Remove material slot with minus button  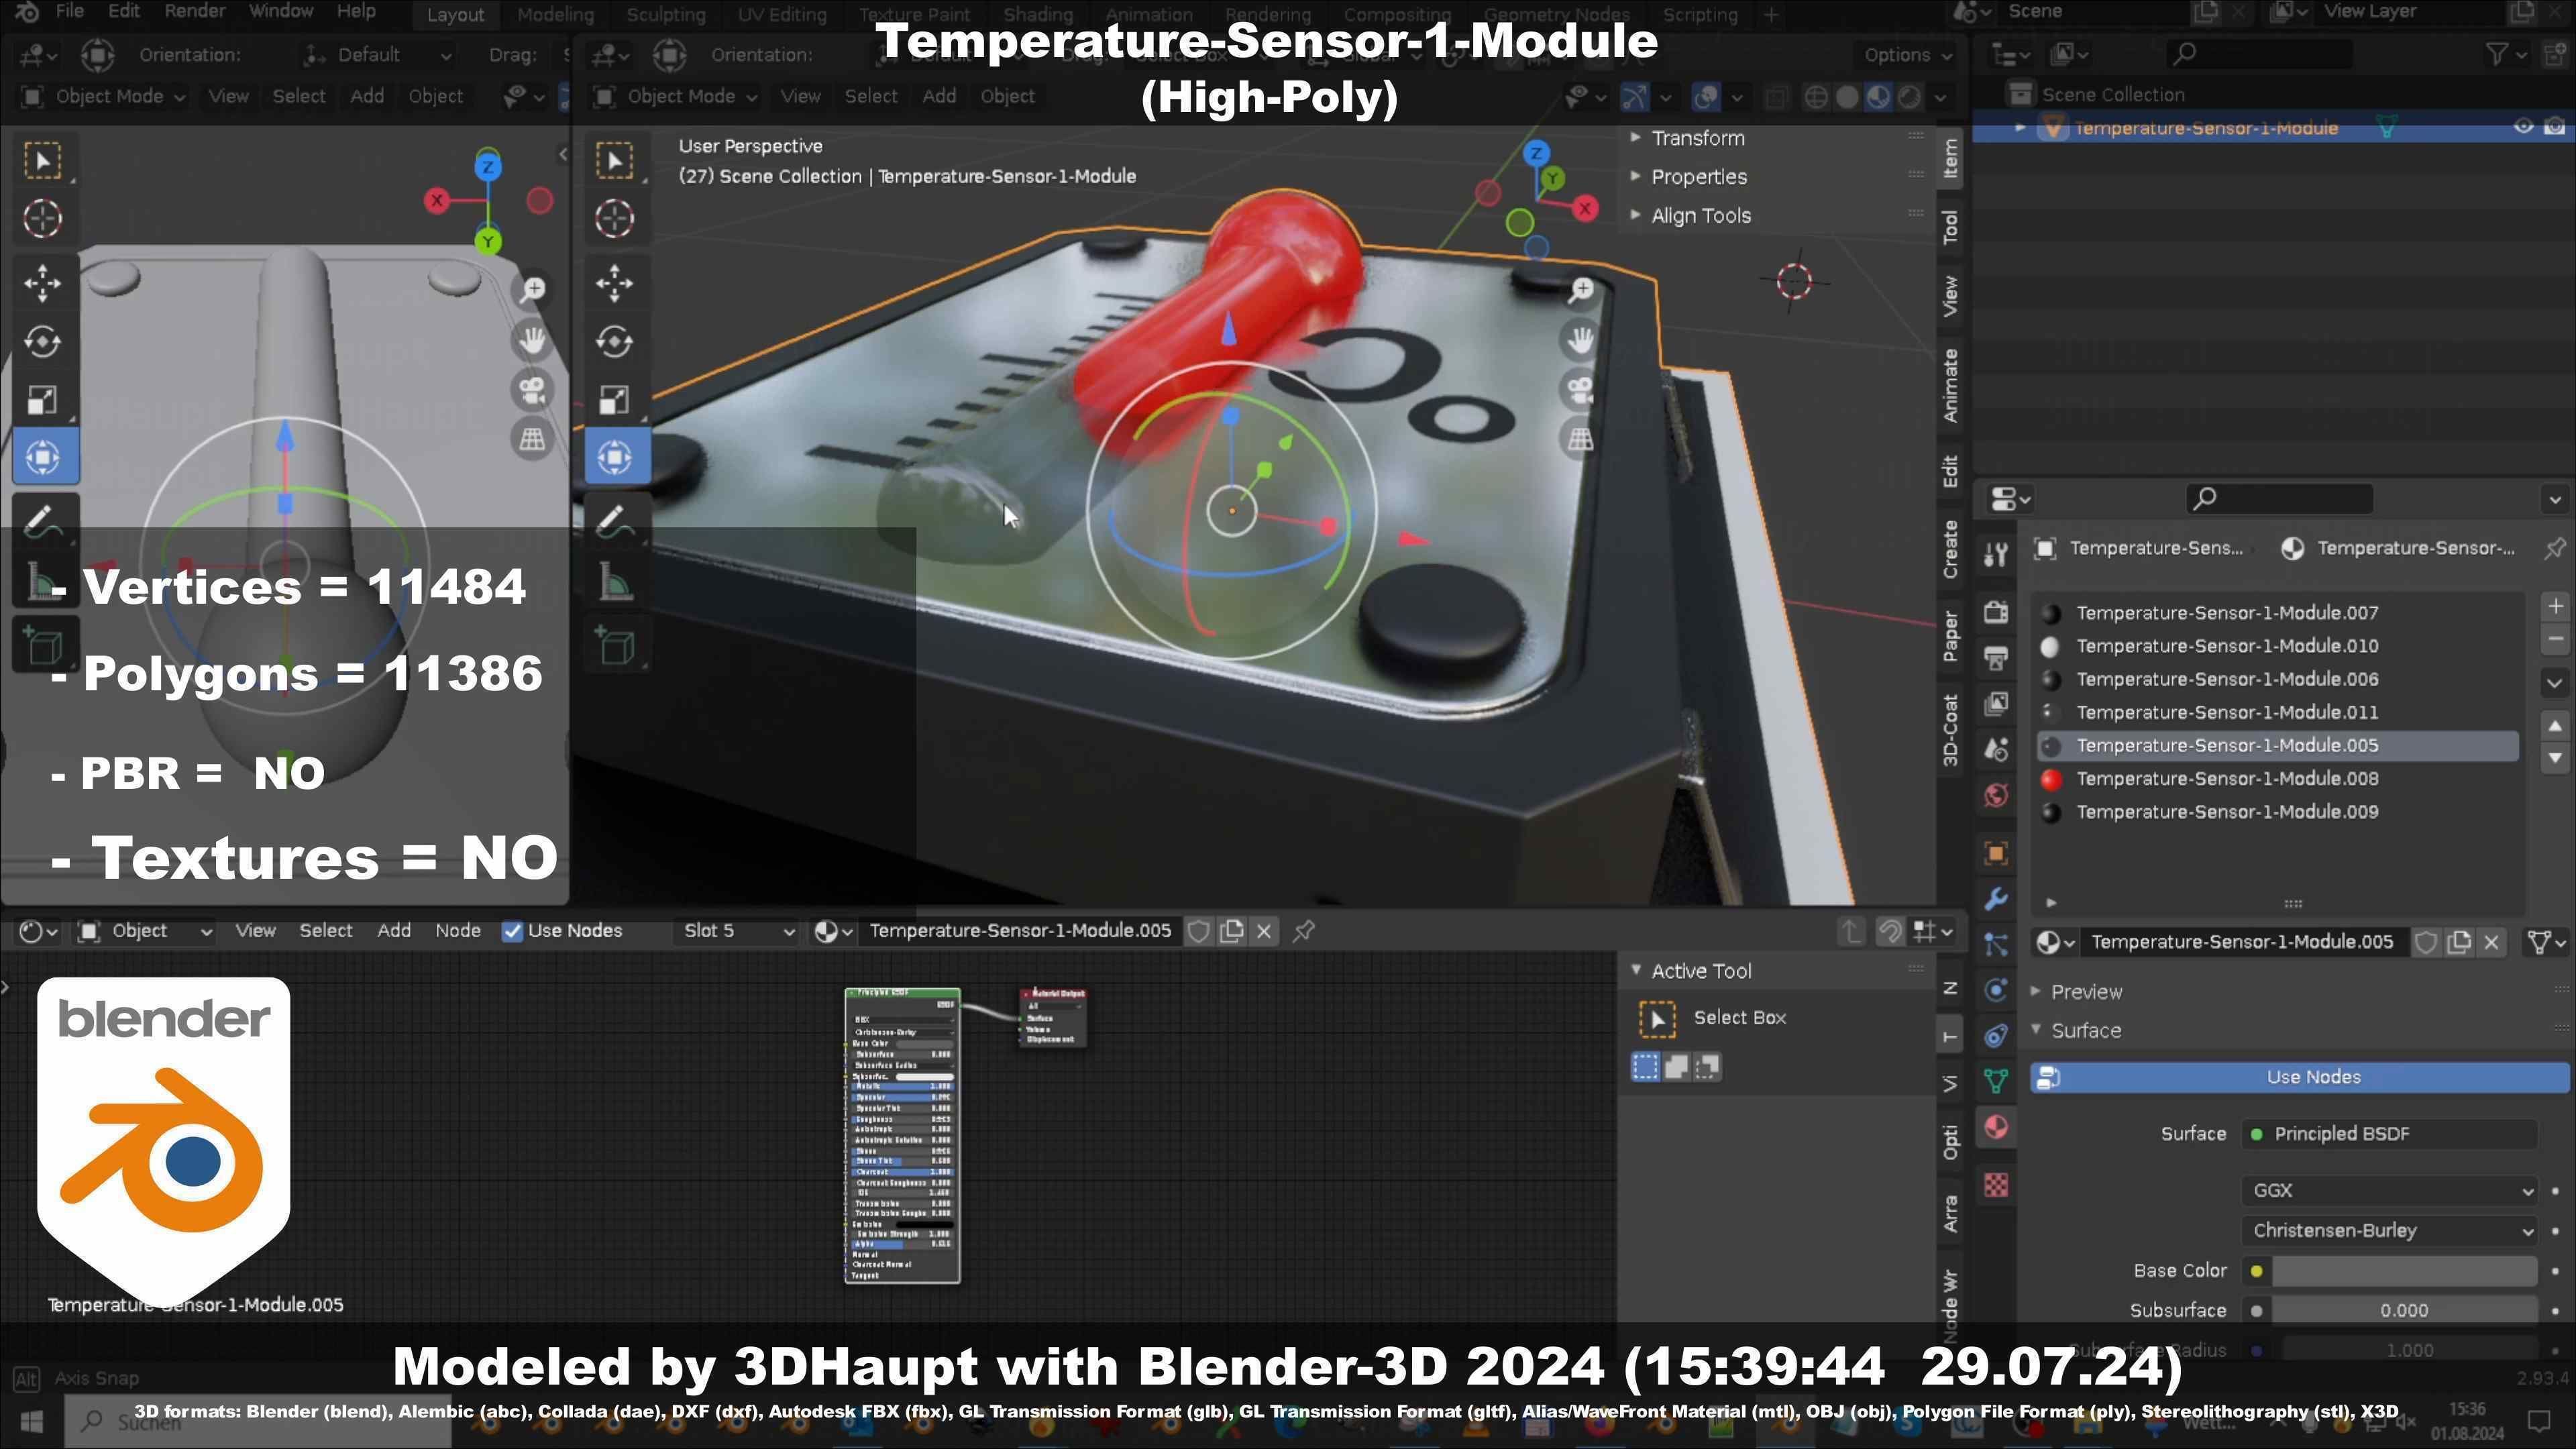[2555, 639]
